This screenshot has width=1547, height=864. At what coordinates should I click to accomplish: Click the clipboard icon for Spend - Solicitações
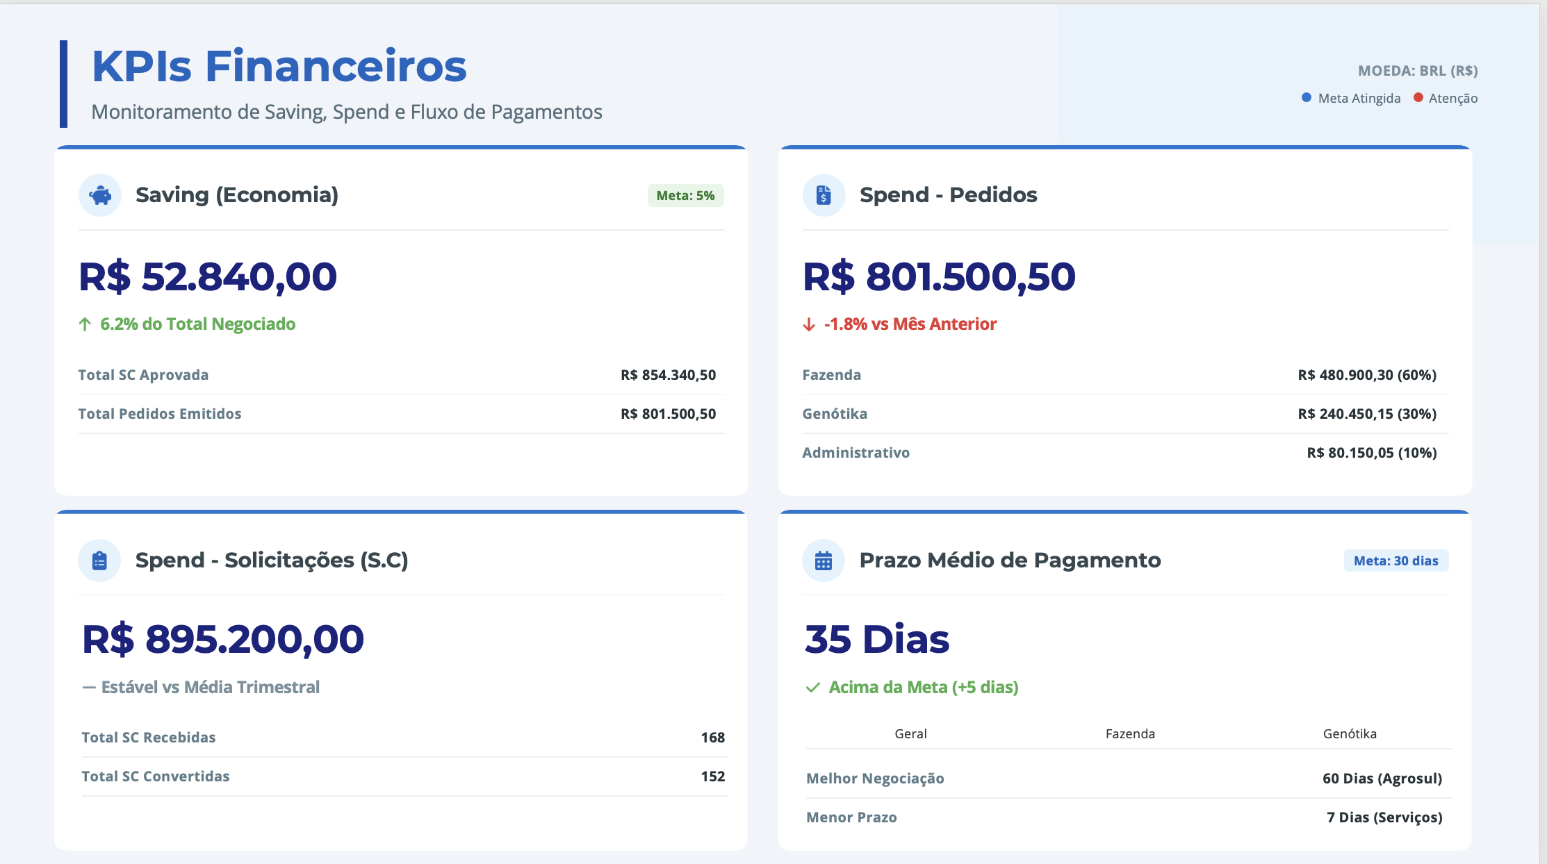point(99,560)
